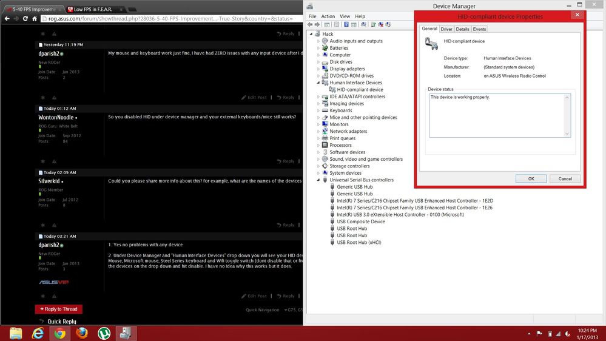
Task: Click the Forward arrow in Device Manager toolbar
Action: [x=317, y=24]
